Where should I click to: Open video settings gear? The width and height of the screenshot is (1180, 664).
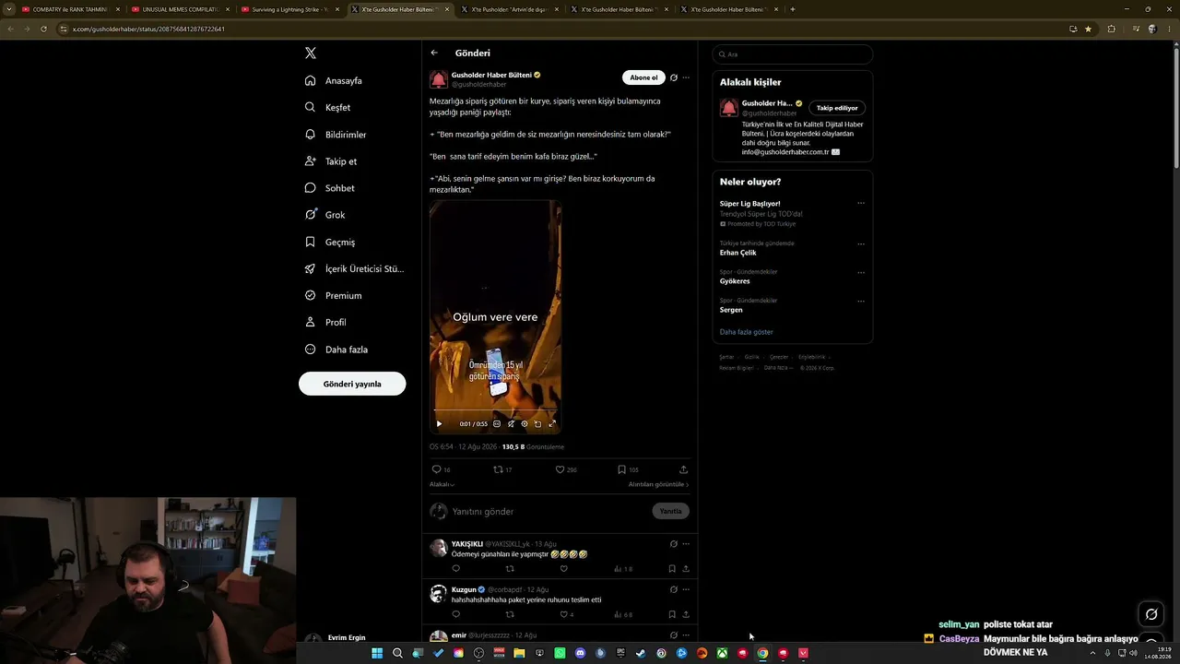click(x=525, y=424)
